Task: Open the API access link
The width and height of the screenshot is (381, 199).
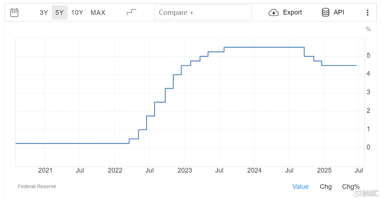Action: (339, 12)
